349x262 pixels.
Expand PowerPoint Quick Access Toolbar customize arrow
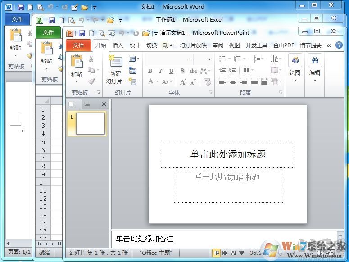(156, 34)
